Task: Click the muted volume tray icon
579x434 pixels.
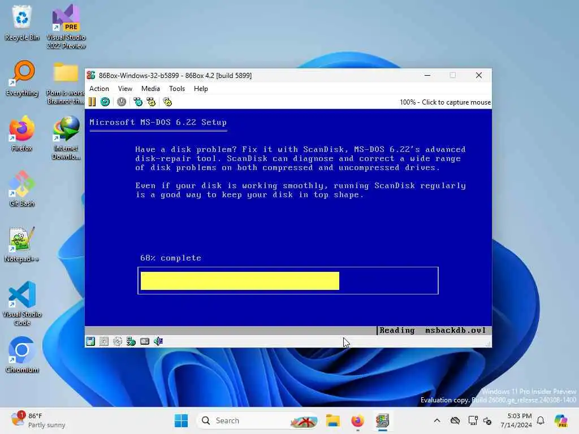Action: [487, 420]
